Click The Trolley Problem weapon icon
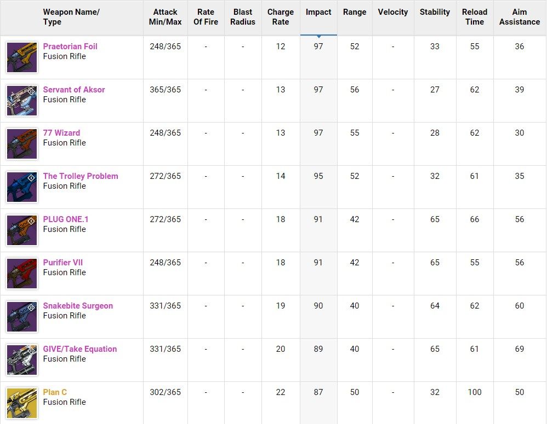 click(x=22, y=187)
